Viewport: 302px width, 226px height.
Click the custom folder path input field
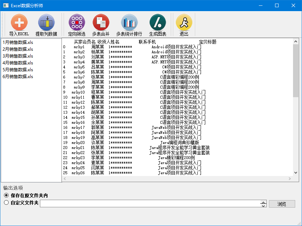pos(150,204)
